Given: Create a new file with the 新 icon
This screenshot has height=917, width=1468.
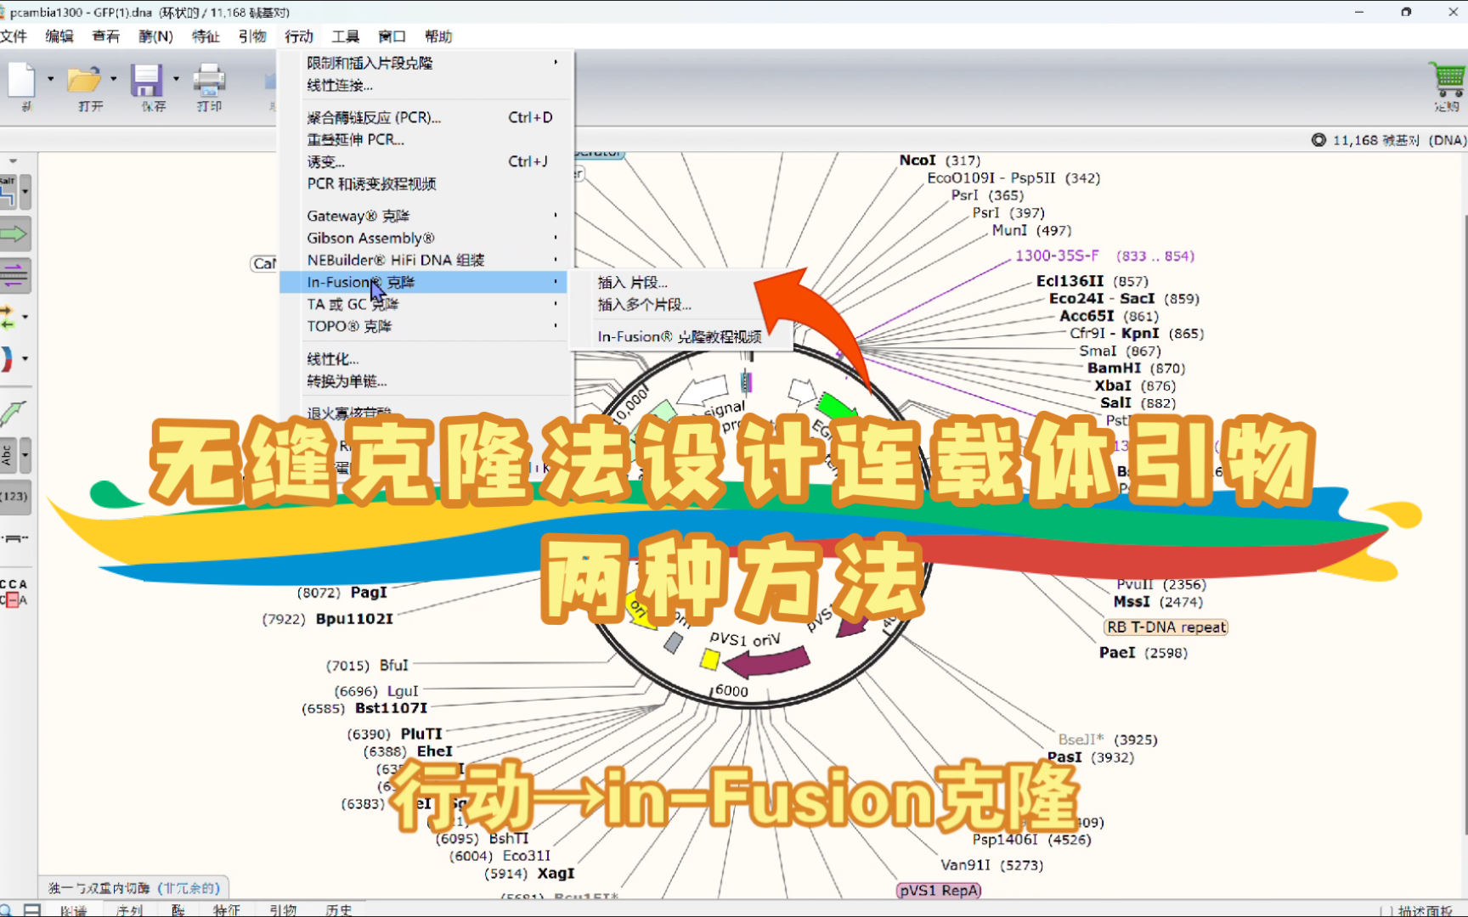Looking at the screenshot, I should click(x=21, y=80).
